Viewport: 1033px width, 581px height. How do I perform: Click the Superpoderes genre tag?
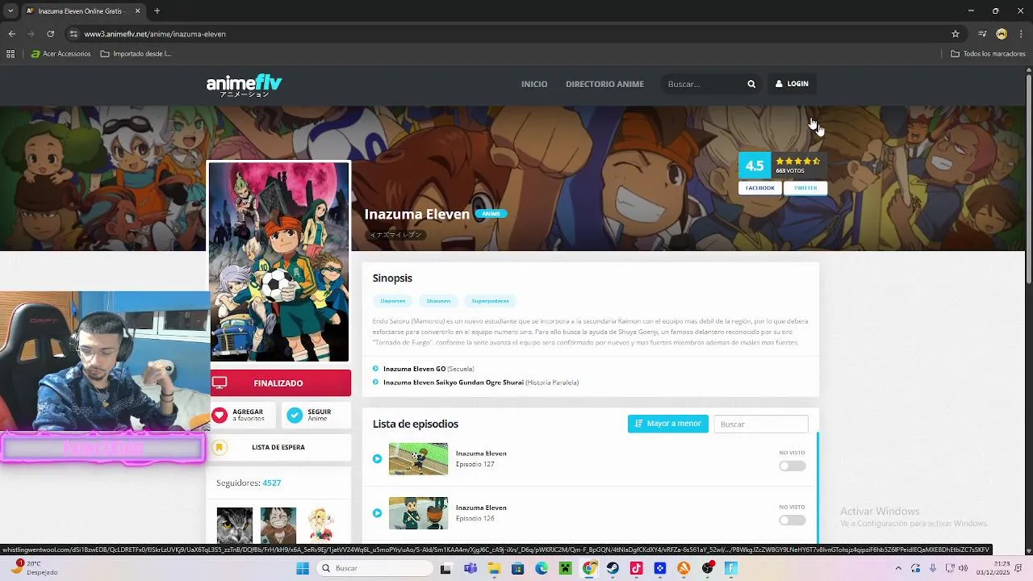point(490,301)
